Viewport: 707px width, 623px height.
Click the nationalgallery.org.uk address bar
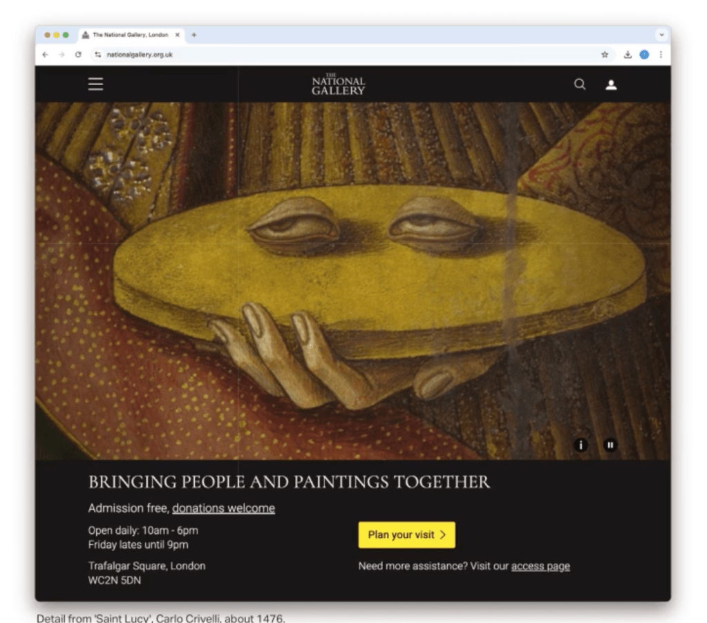[x=347, y=55]
